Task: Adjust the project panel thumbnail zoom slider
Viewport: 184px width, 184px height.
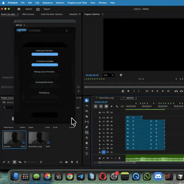Action: click(31, 162)
